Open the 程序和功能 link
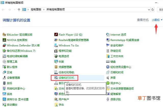This screenshot has width=163, height=107. pyautogui.click(x=65, y=51)
